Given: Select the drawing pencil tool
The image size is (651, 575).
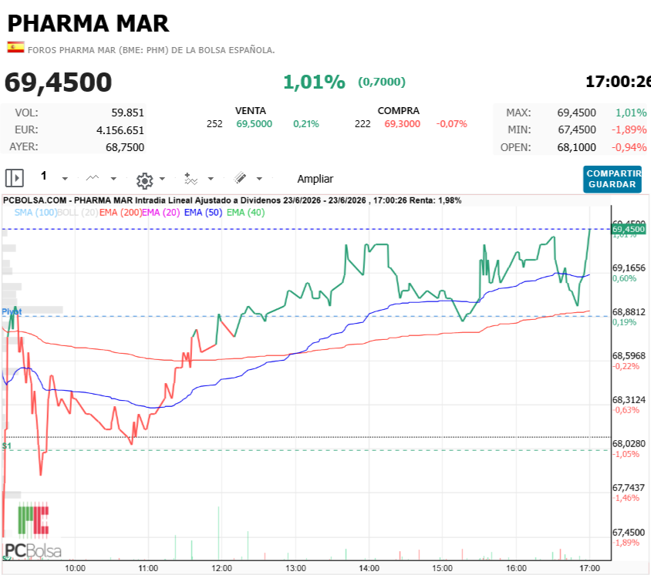Looking at the screenshot, I should 240,178.
